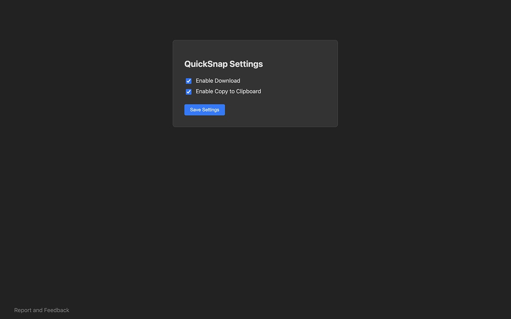
Task: Open the Report and Feedback link
Action: pyautogui.click(x=42, y=310)
